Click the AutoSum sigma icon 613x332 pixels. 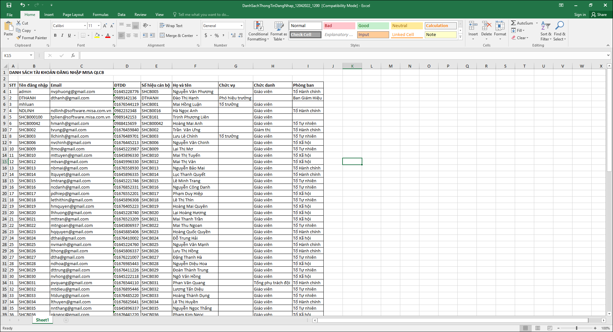pos(513,23)
